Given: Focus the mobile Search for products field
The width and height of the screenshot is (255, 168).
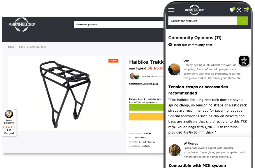Looking at the screenshot, I should 203,21.
